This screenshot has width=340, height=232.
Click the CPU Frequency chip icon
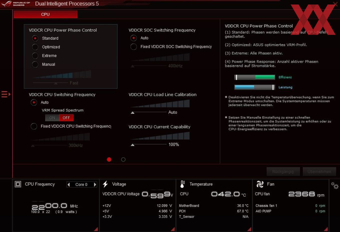click(x=18, y=184)
